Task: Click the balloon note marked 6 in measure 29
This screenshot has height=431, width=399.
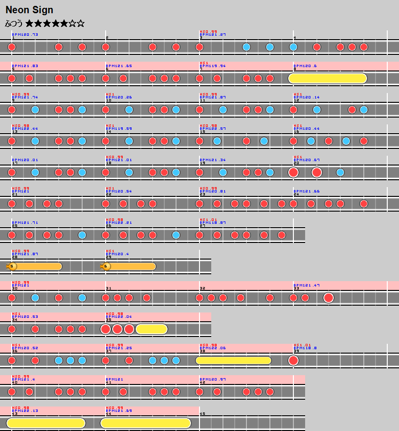Action: coord(106,266)
